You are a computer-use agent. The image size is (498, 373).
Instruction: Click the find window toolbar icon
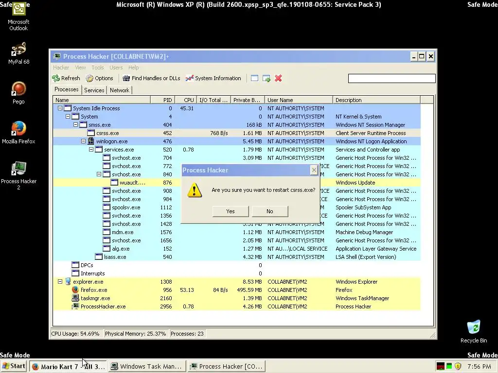254,78
